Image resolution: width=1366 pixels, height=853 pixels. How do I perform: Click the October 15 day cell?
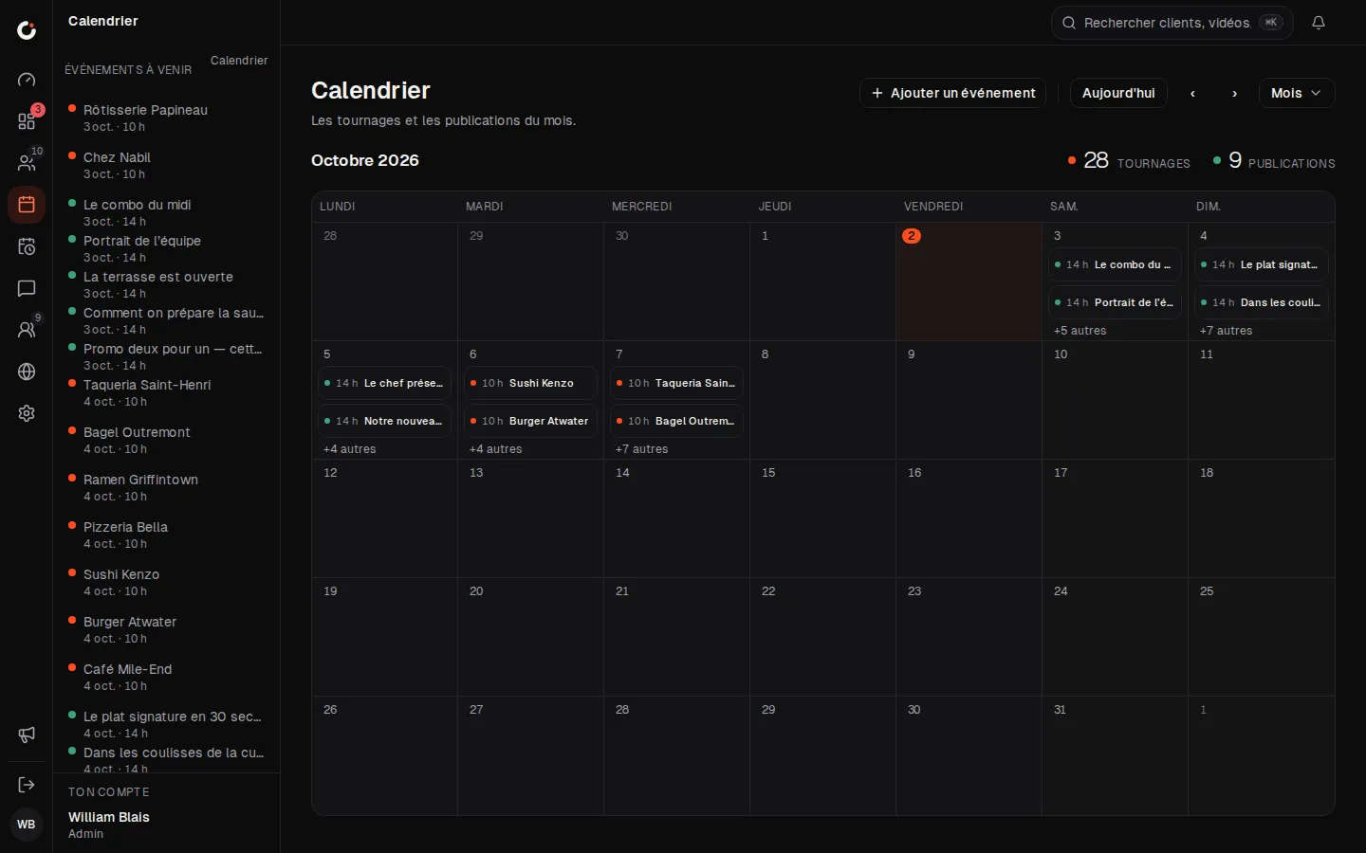[x=822, y=518]
